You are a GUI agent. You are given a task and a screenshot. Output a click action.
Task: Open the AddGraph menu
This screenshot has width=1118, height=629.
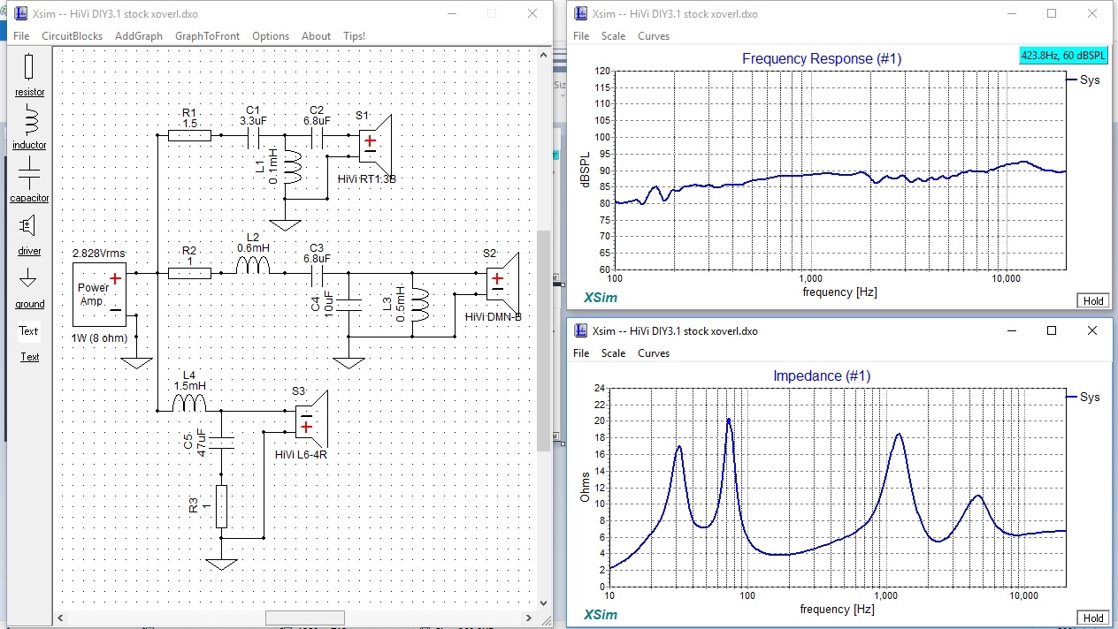(x=139, y=36)
